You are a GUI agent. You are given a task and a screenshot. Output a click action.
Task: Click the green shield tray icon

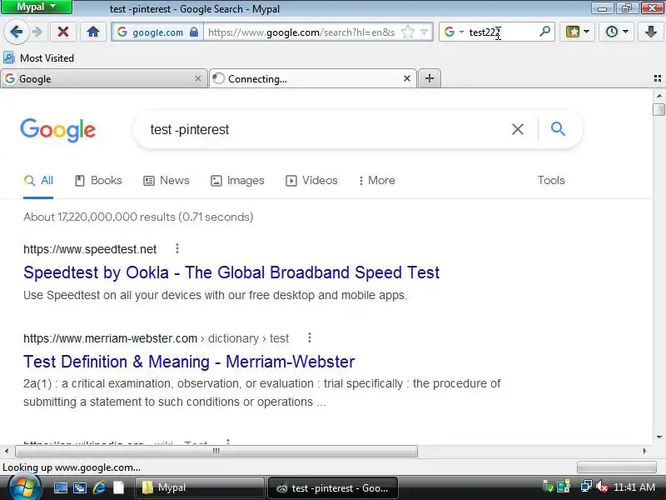549,487
